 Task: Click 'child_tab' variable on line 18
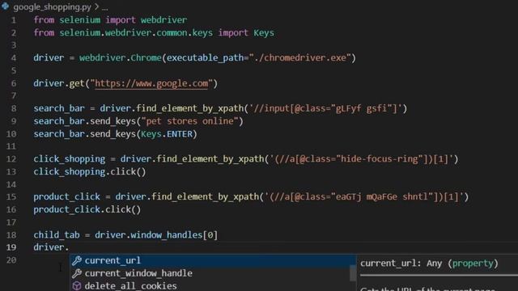[x=56, y=235]
